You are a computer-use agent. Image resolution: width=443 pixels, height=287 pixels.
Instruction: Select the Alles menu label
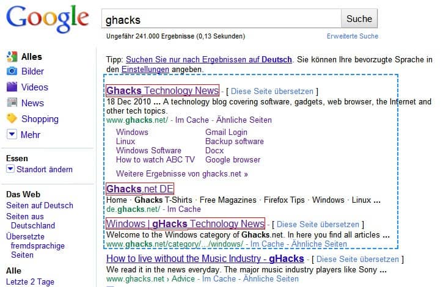coord(32,57)
